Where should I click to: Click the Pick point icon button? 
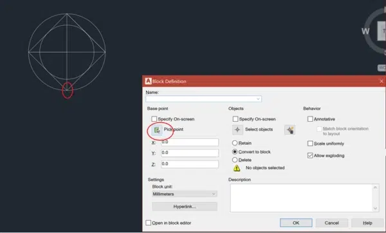(x=157, y=130)
